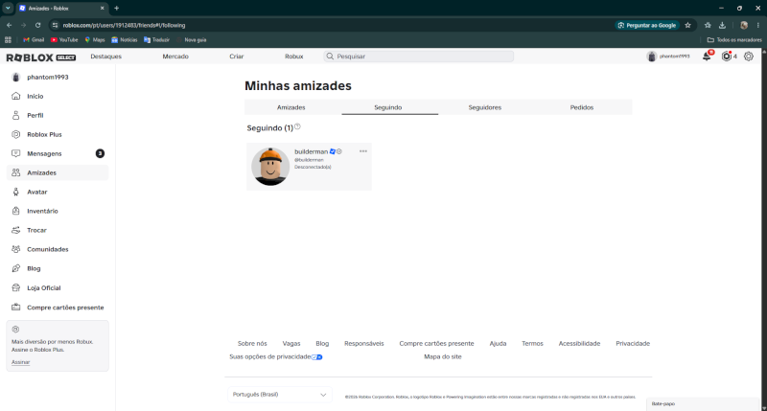Open notifications bell icon
767x411 pixels.
tap(707, 57)
